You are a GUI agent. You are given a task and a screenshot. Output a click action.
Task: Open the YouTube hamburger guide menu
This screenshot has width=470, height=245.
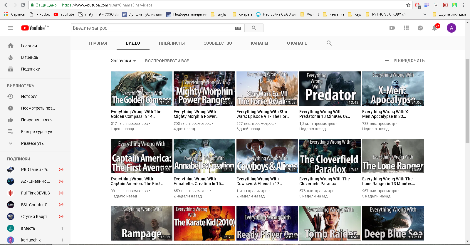pos(11,28)
